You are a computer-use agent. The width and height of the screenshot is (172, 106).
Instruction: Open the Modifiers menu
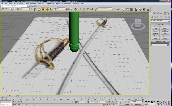pyautogui.click(x=33, y=3)
